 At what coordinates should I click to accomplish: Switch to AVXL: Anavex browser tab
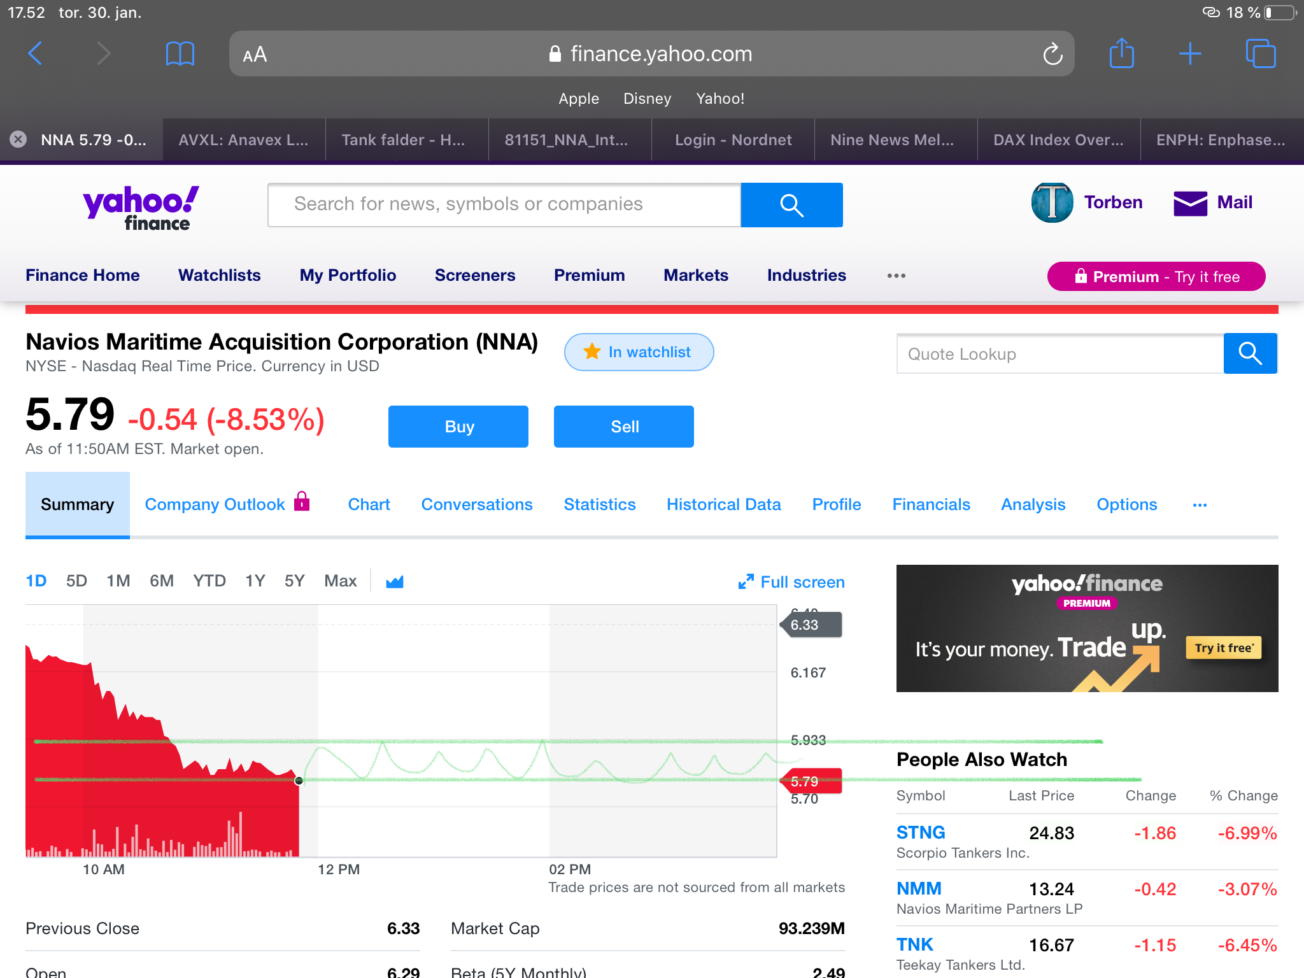tap(244, 140)
